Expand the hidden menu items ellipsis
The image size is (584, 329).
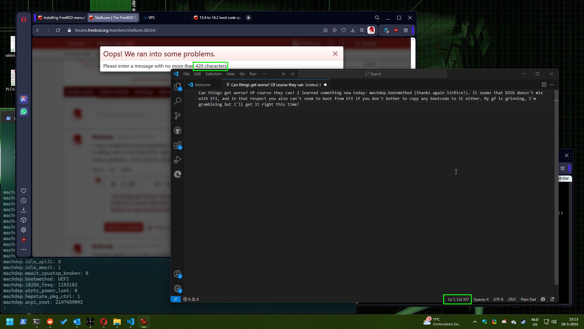point(265,74)
